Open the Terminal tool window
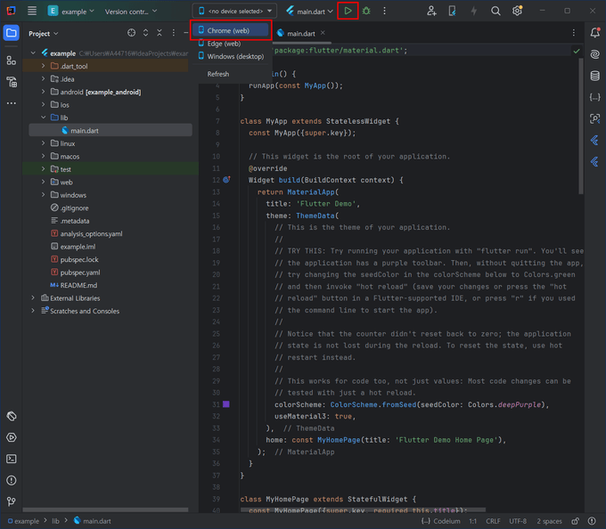 coord(12,459)
